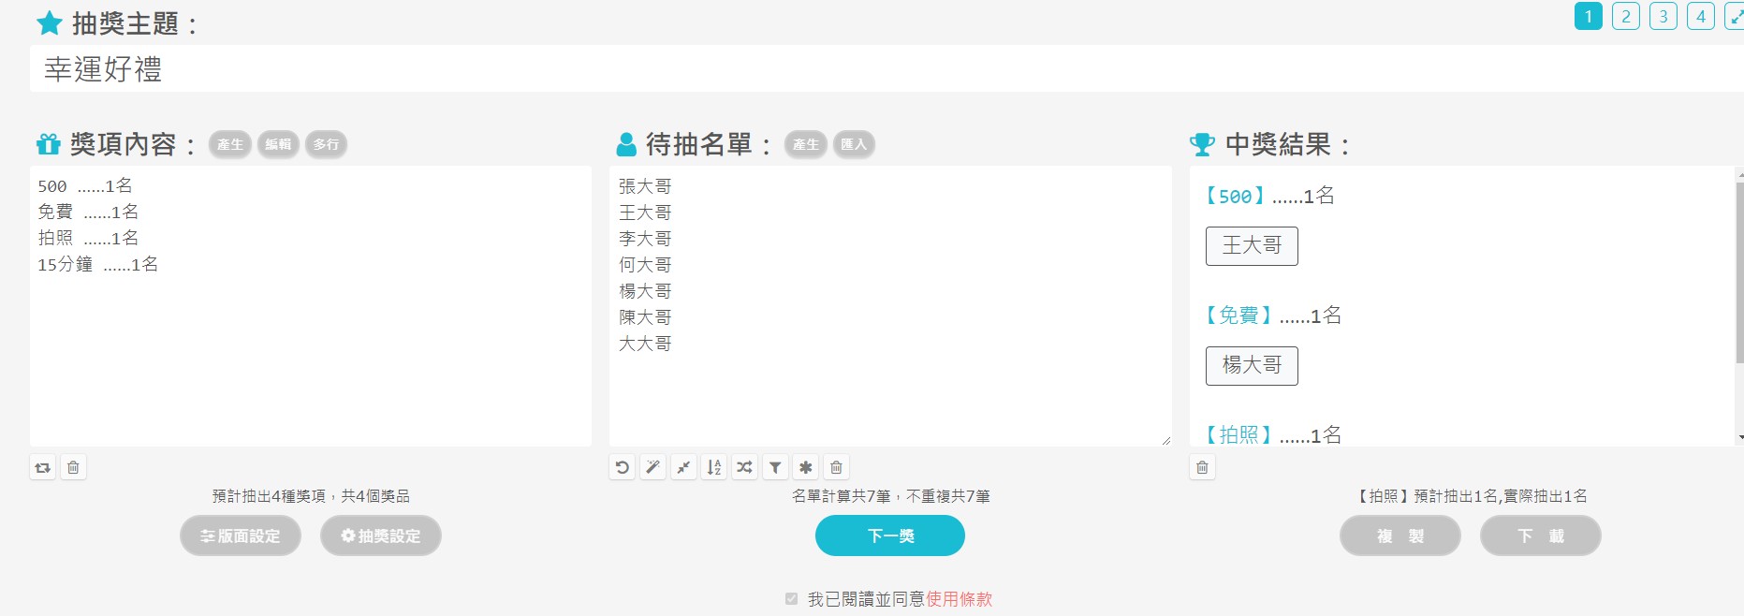Click the compress arrows icon under name list
The height and width of the screenshot is (616, 1744).
click(x=683, y=467)
